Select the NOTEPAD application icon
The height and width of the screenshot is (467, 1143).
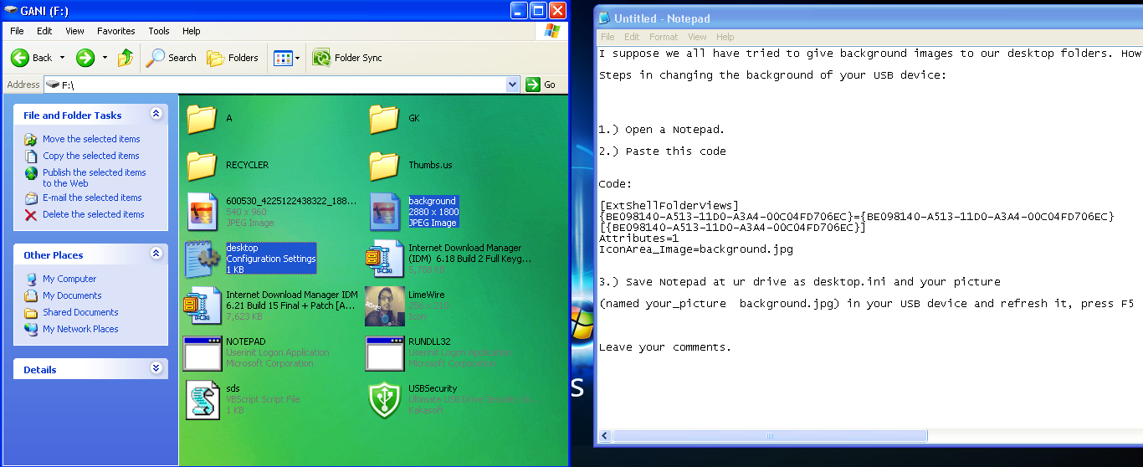click(202, 353)
